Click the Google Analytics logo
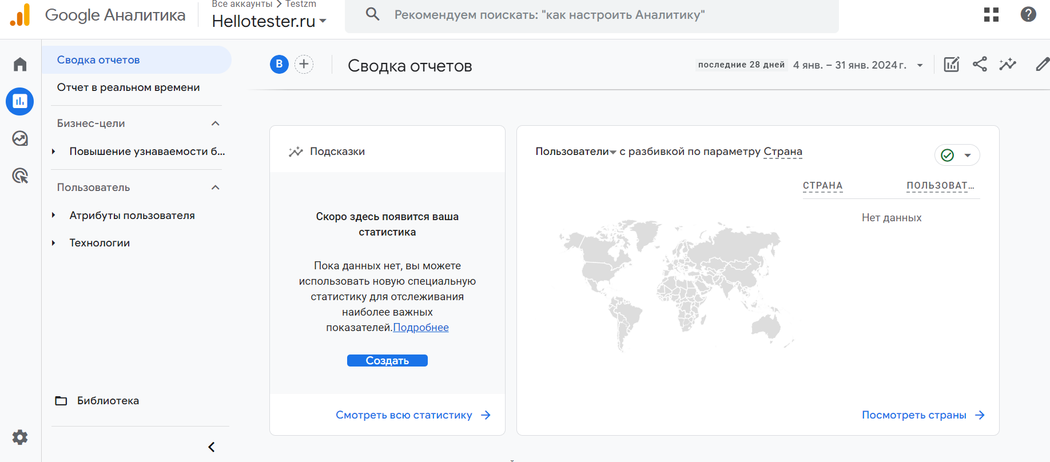This screenshot has width=1050, height=462. (x=20, y=15)
